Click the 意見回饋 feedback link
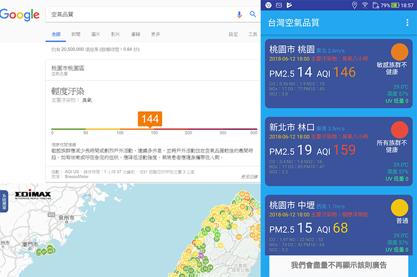 coord(249,177)
